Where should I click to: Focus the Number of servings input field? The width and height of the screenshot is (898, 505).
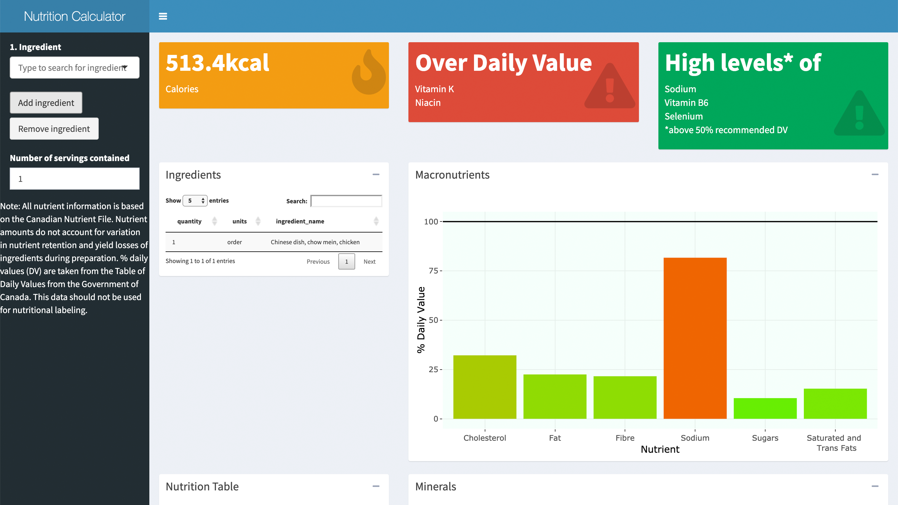click(75, 179)
